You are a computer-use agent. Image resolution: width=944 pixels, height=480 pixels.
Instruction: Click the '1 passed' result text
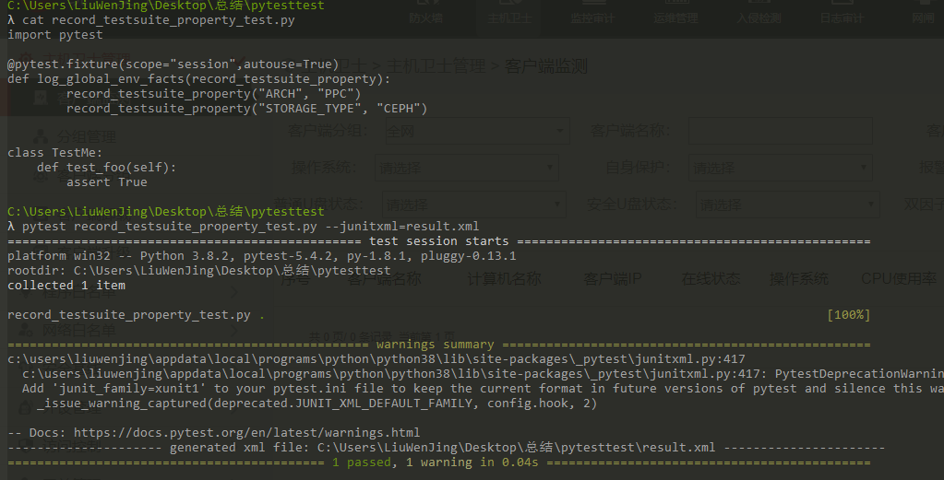(361, 462)
